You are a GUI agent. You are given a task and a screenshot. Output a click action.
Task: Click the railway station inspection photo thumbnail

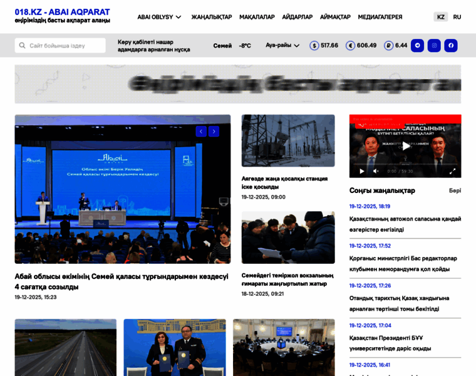[288, 238]
